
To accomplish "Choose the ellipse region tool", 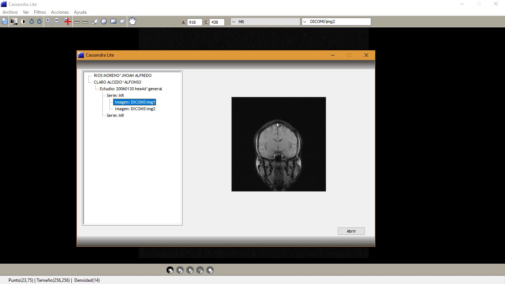I will 104,22.
